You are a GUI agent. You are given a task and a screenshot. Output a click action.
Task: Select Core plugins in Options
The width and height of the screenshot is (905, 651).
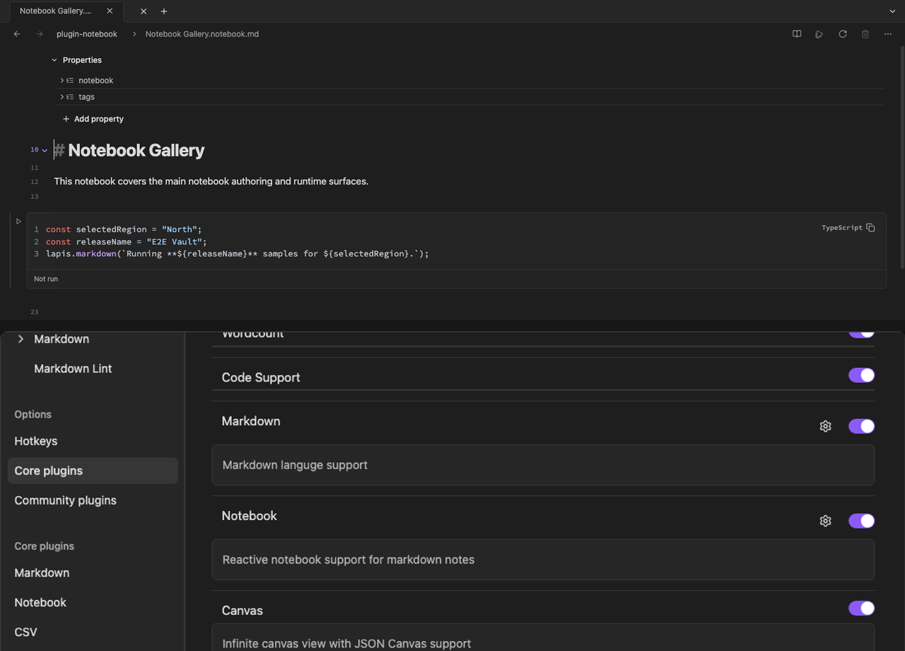tap(93, 471)
